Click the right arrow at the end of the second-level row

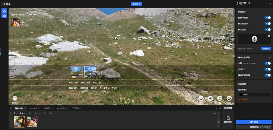coord(219,113)
